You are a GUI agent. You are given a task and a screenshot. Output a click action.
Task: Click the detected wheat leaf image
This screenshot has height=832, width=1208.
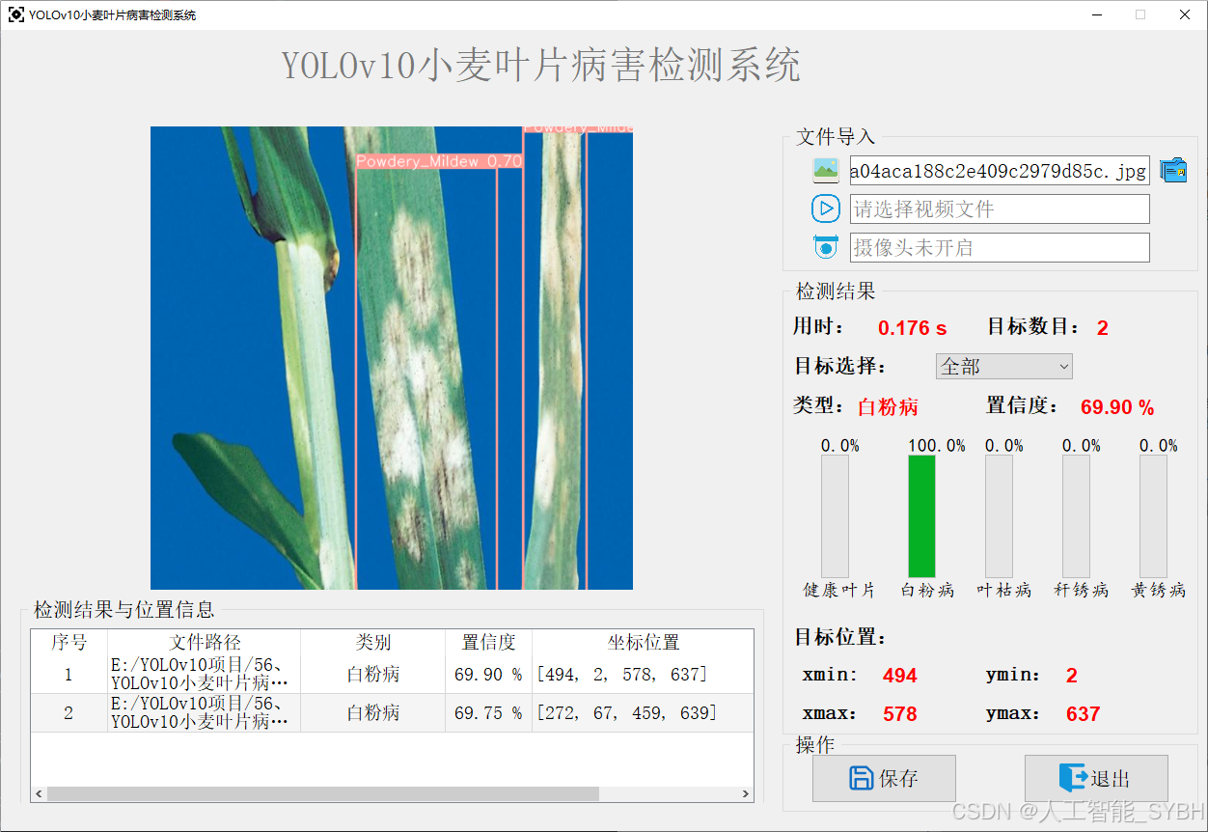click(392, 358)
